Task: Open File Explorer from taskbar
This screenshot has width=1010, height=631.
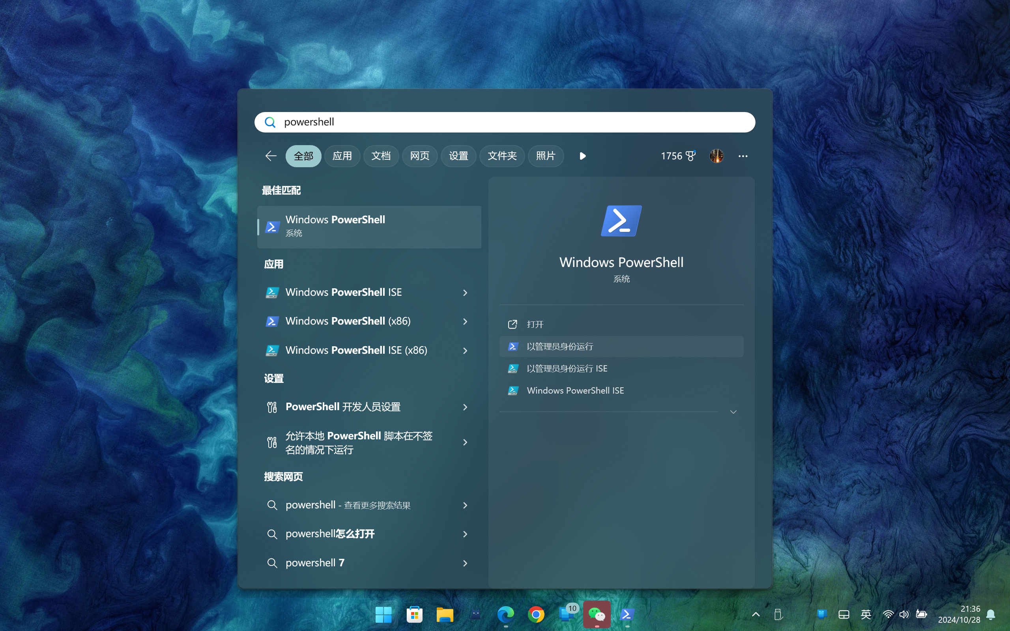Action: (x=445, y=614)
